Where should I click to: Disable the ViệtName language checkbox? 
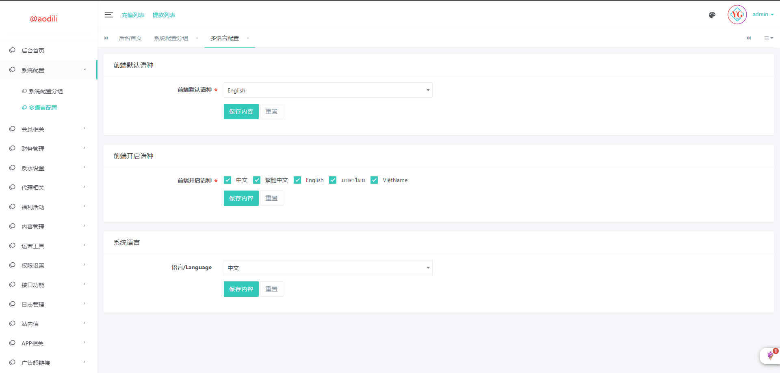tap(374, 180)
